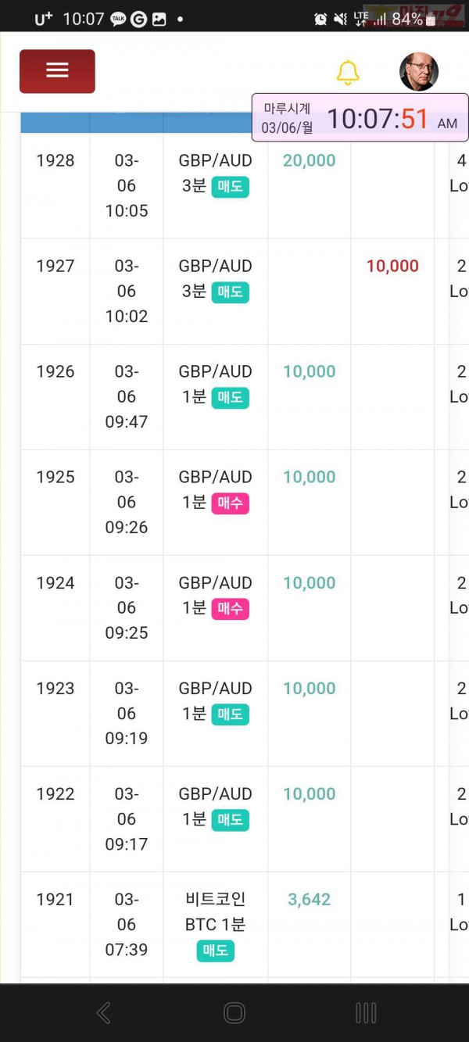Tap the 매도 badge in row 1928
The image size is (469, 1042).
[230, 186]
